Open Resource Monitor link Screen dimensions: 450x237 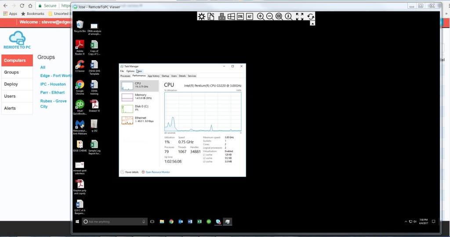click(157, 172)
